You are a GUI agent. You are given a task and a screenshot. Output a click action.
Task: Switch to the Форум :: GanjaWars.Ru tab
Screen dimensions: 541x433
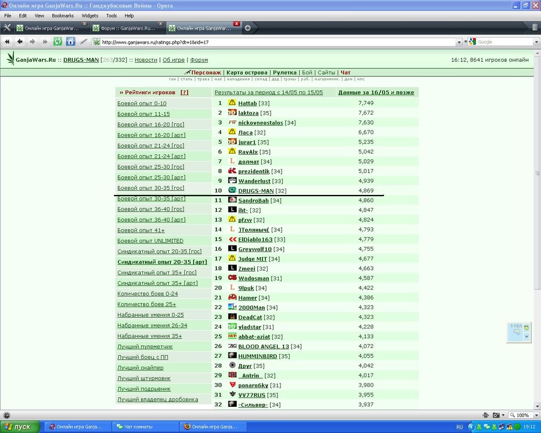pos(127,29)
